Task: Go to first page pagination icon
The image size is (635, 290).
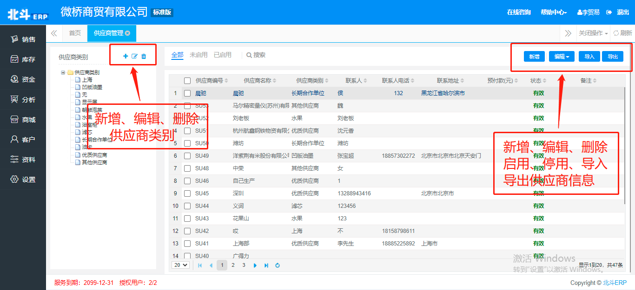Action: point(200,265)
